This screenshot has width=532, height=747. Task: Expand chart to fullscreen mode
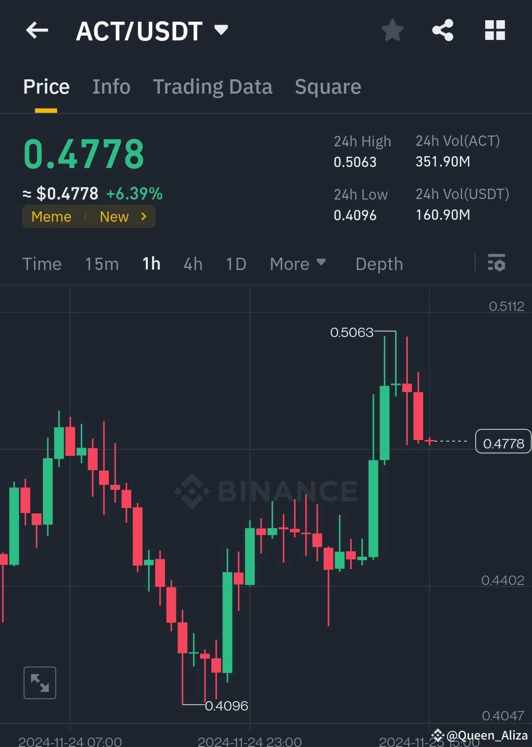(39, 682)
